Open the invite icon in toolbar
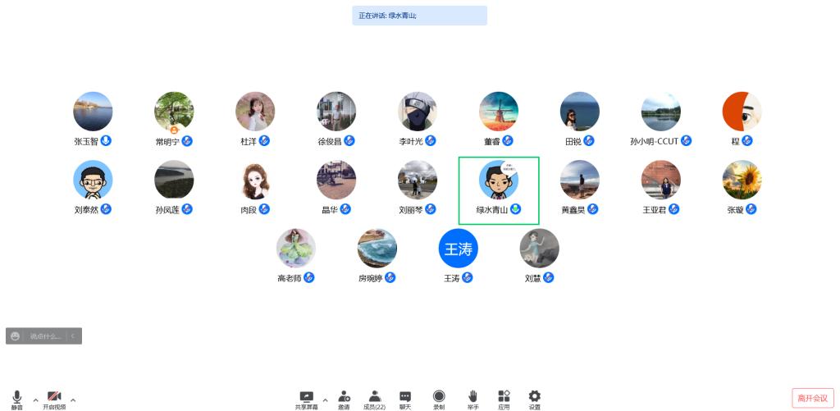Image resolution: width=840 pixels, height=411 pixels. click(344, 396)
